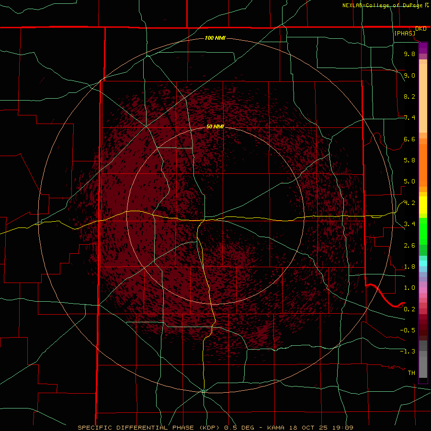Click the DKD label above the legend
This screenshot has width=431, height=431.
pyautogui.click(x=421, y=29)
